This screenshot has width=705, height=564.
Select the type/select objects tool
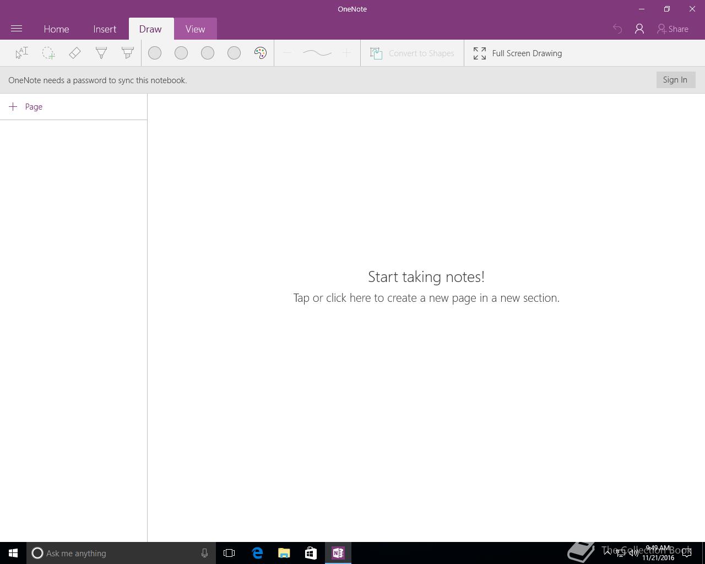(21, 53)
